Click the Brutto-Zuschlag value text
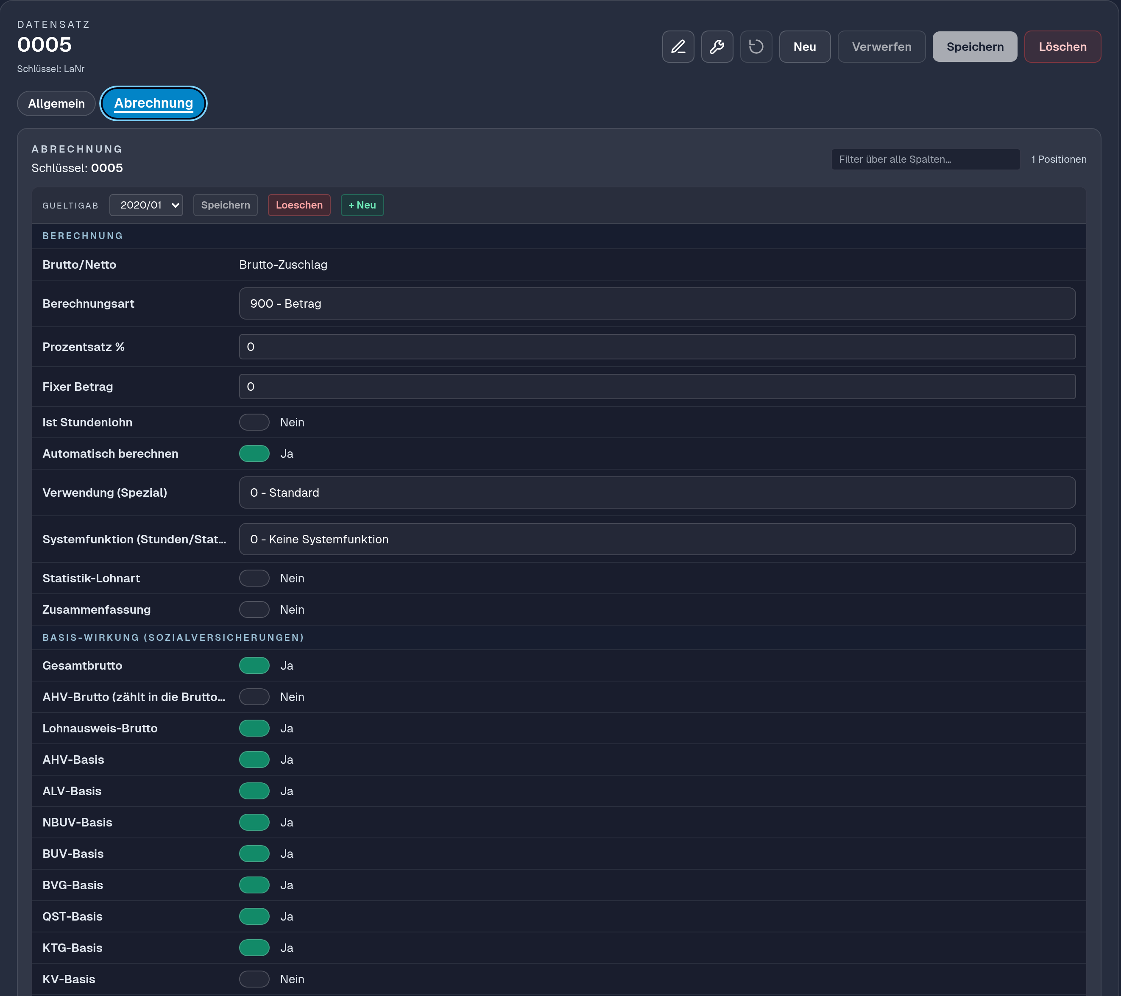This screenshot has height=996, width=1121. tap(283, 265)
